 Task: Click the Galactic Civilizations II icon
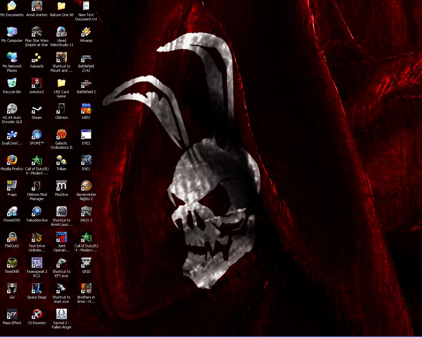tap(61, 135)
